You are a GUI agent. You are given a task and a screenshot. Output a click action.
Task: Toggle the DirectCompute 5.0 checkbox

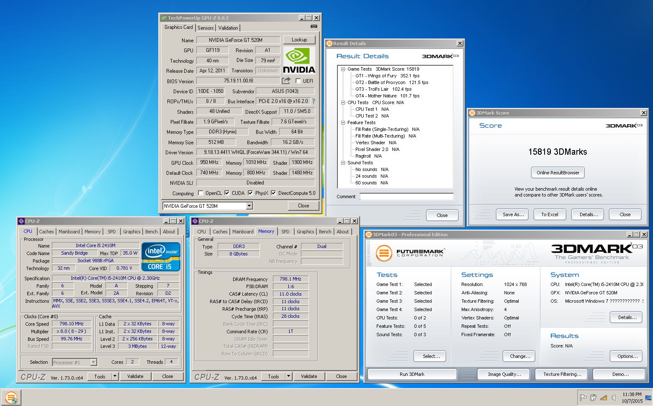coord(273,193)
